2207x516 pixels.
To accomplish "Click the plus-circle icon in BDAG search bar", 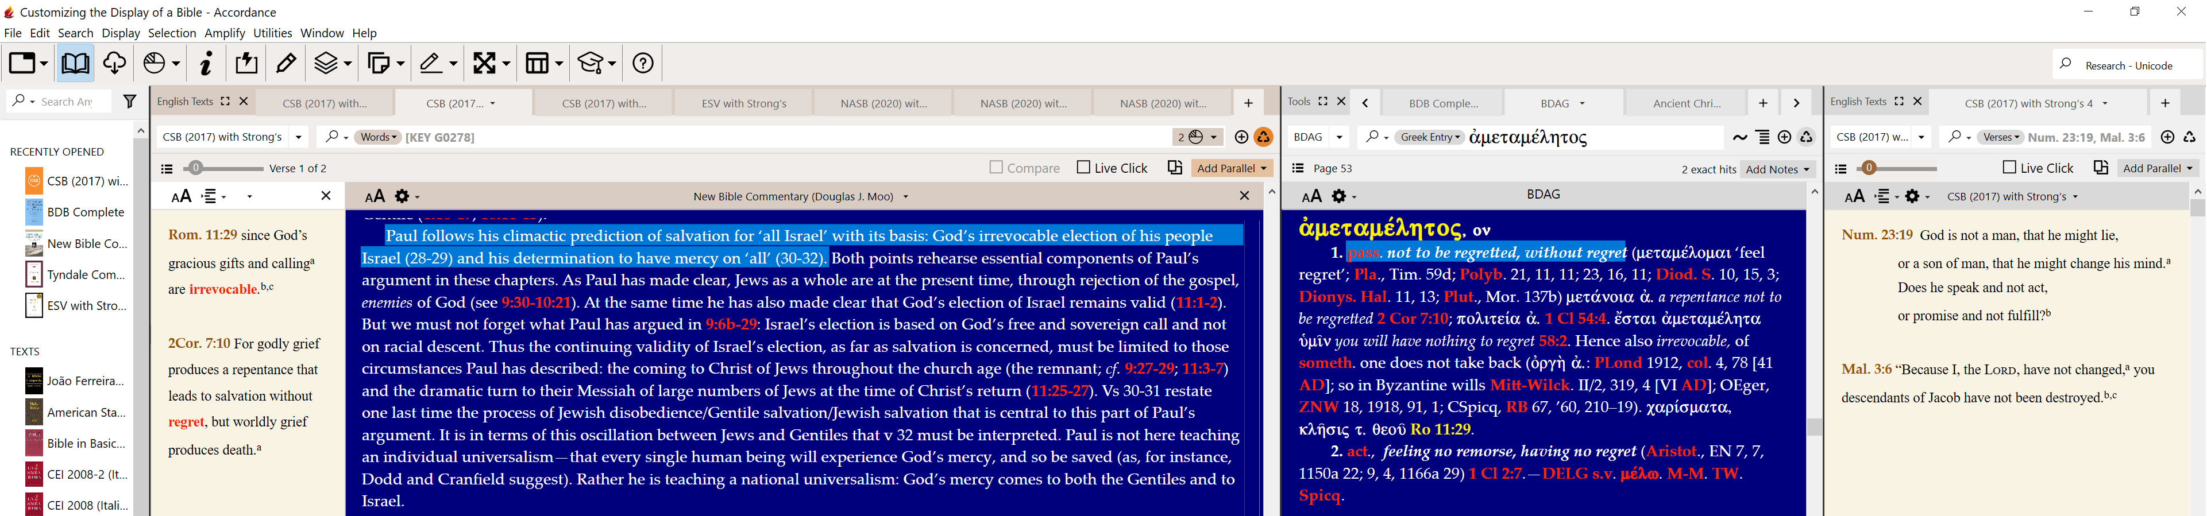I will [x=1785, y=137].
